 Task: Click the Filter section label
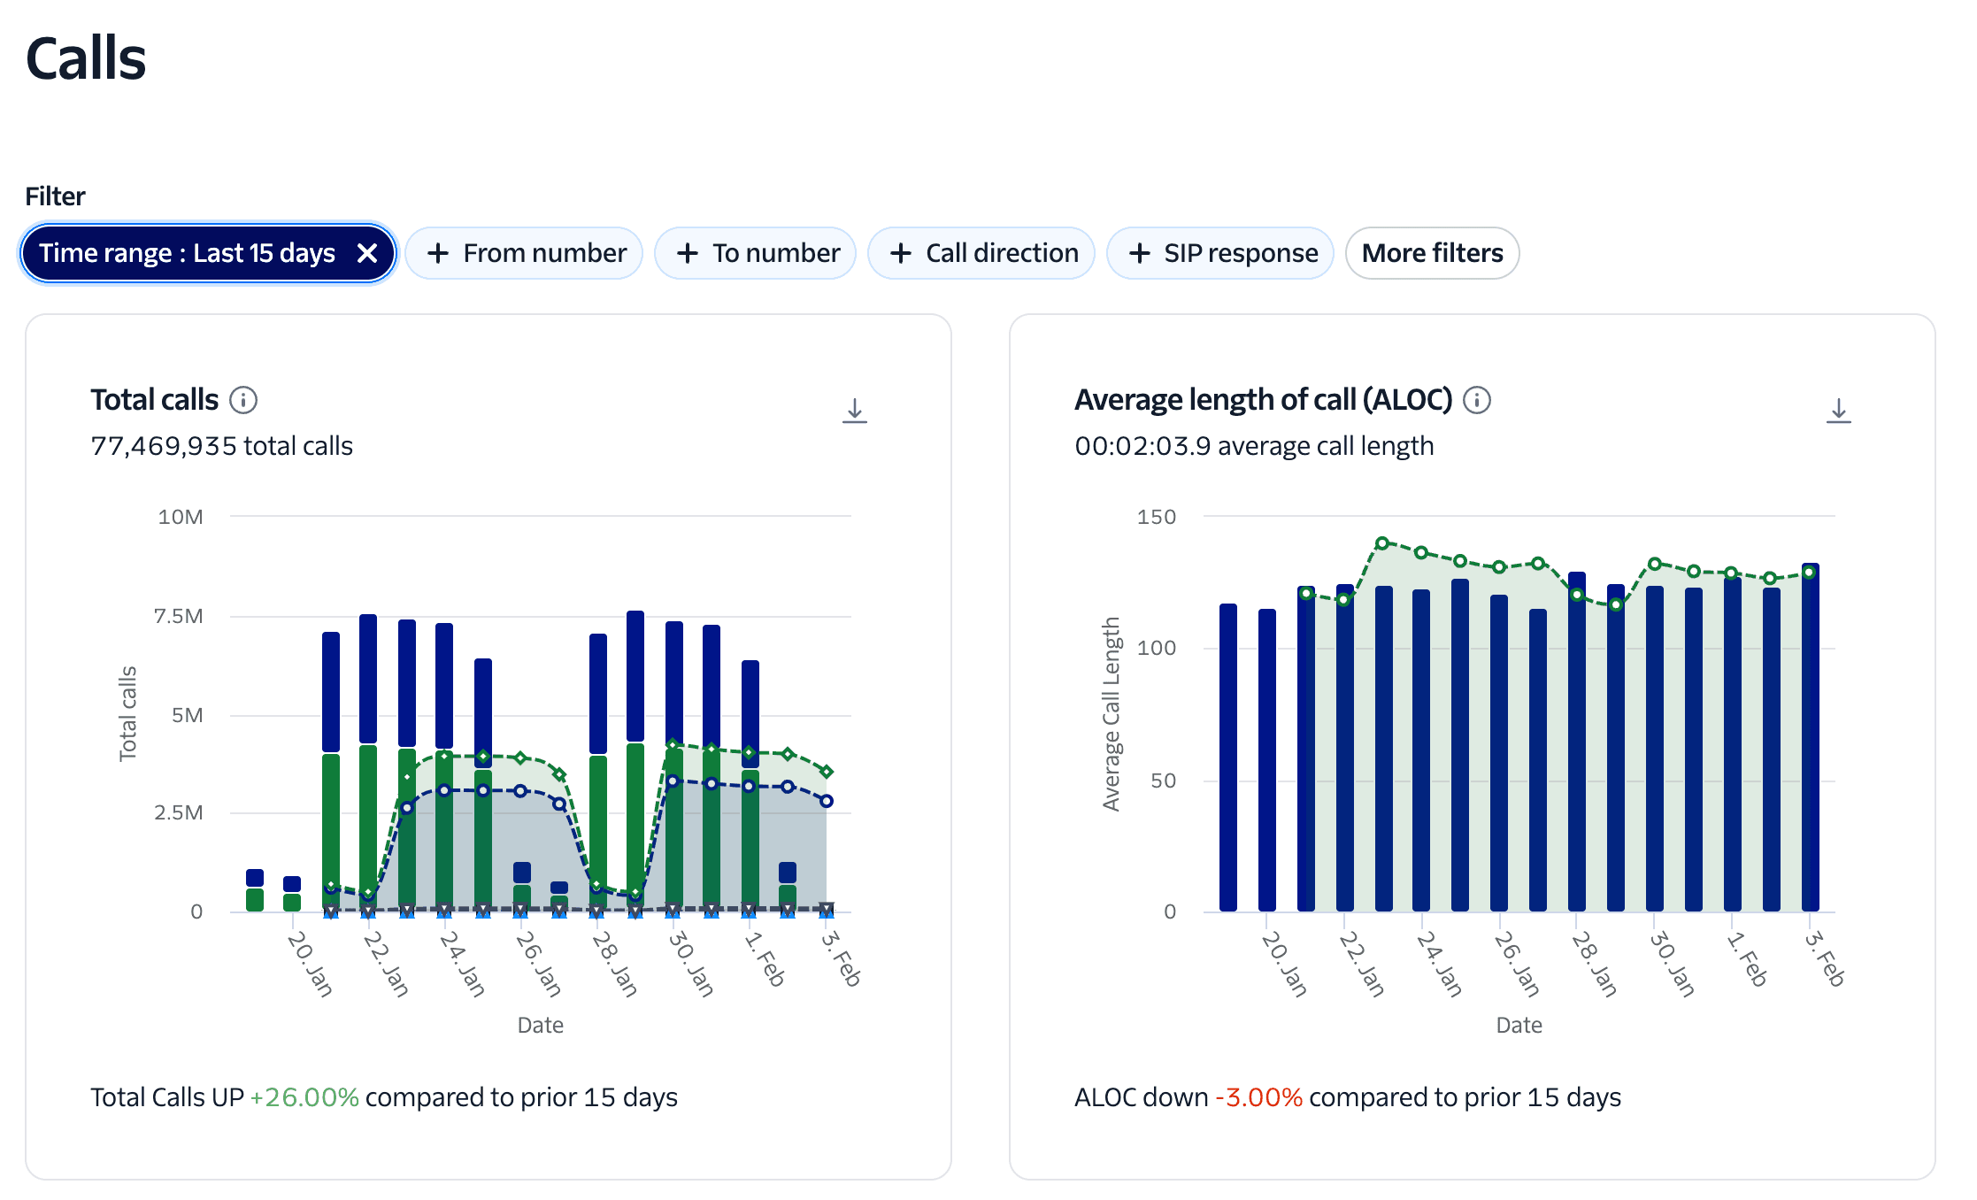[55, 196]
